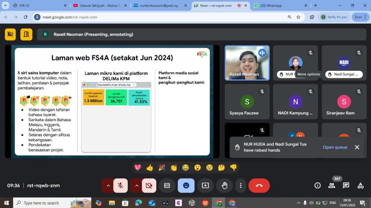The width and height of the screenshot is (371, 208).
Task: Toggle the emoji reactions bar button
Action: point(186,186)
